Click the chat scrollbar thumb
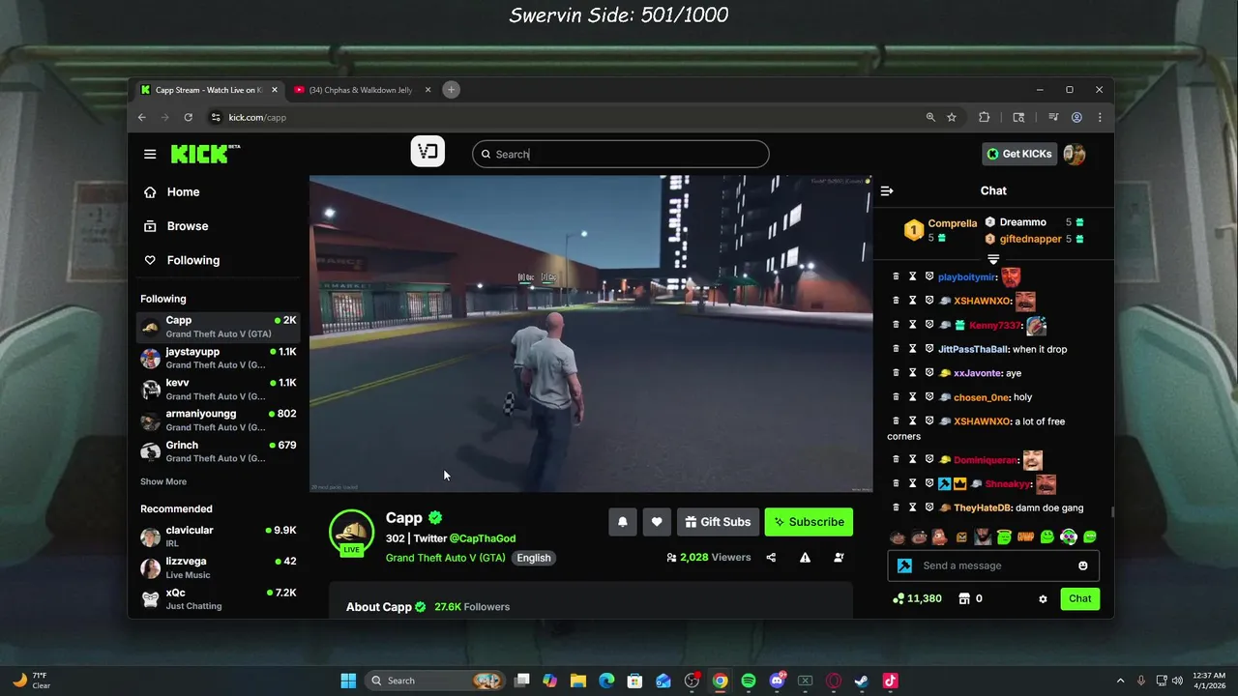The width and height of the screenshot is (1238, 696). [x=1112, y=512]
